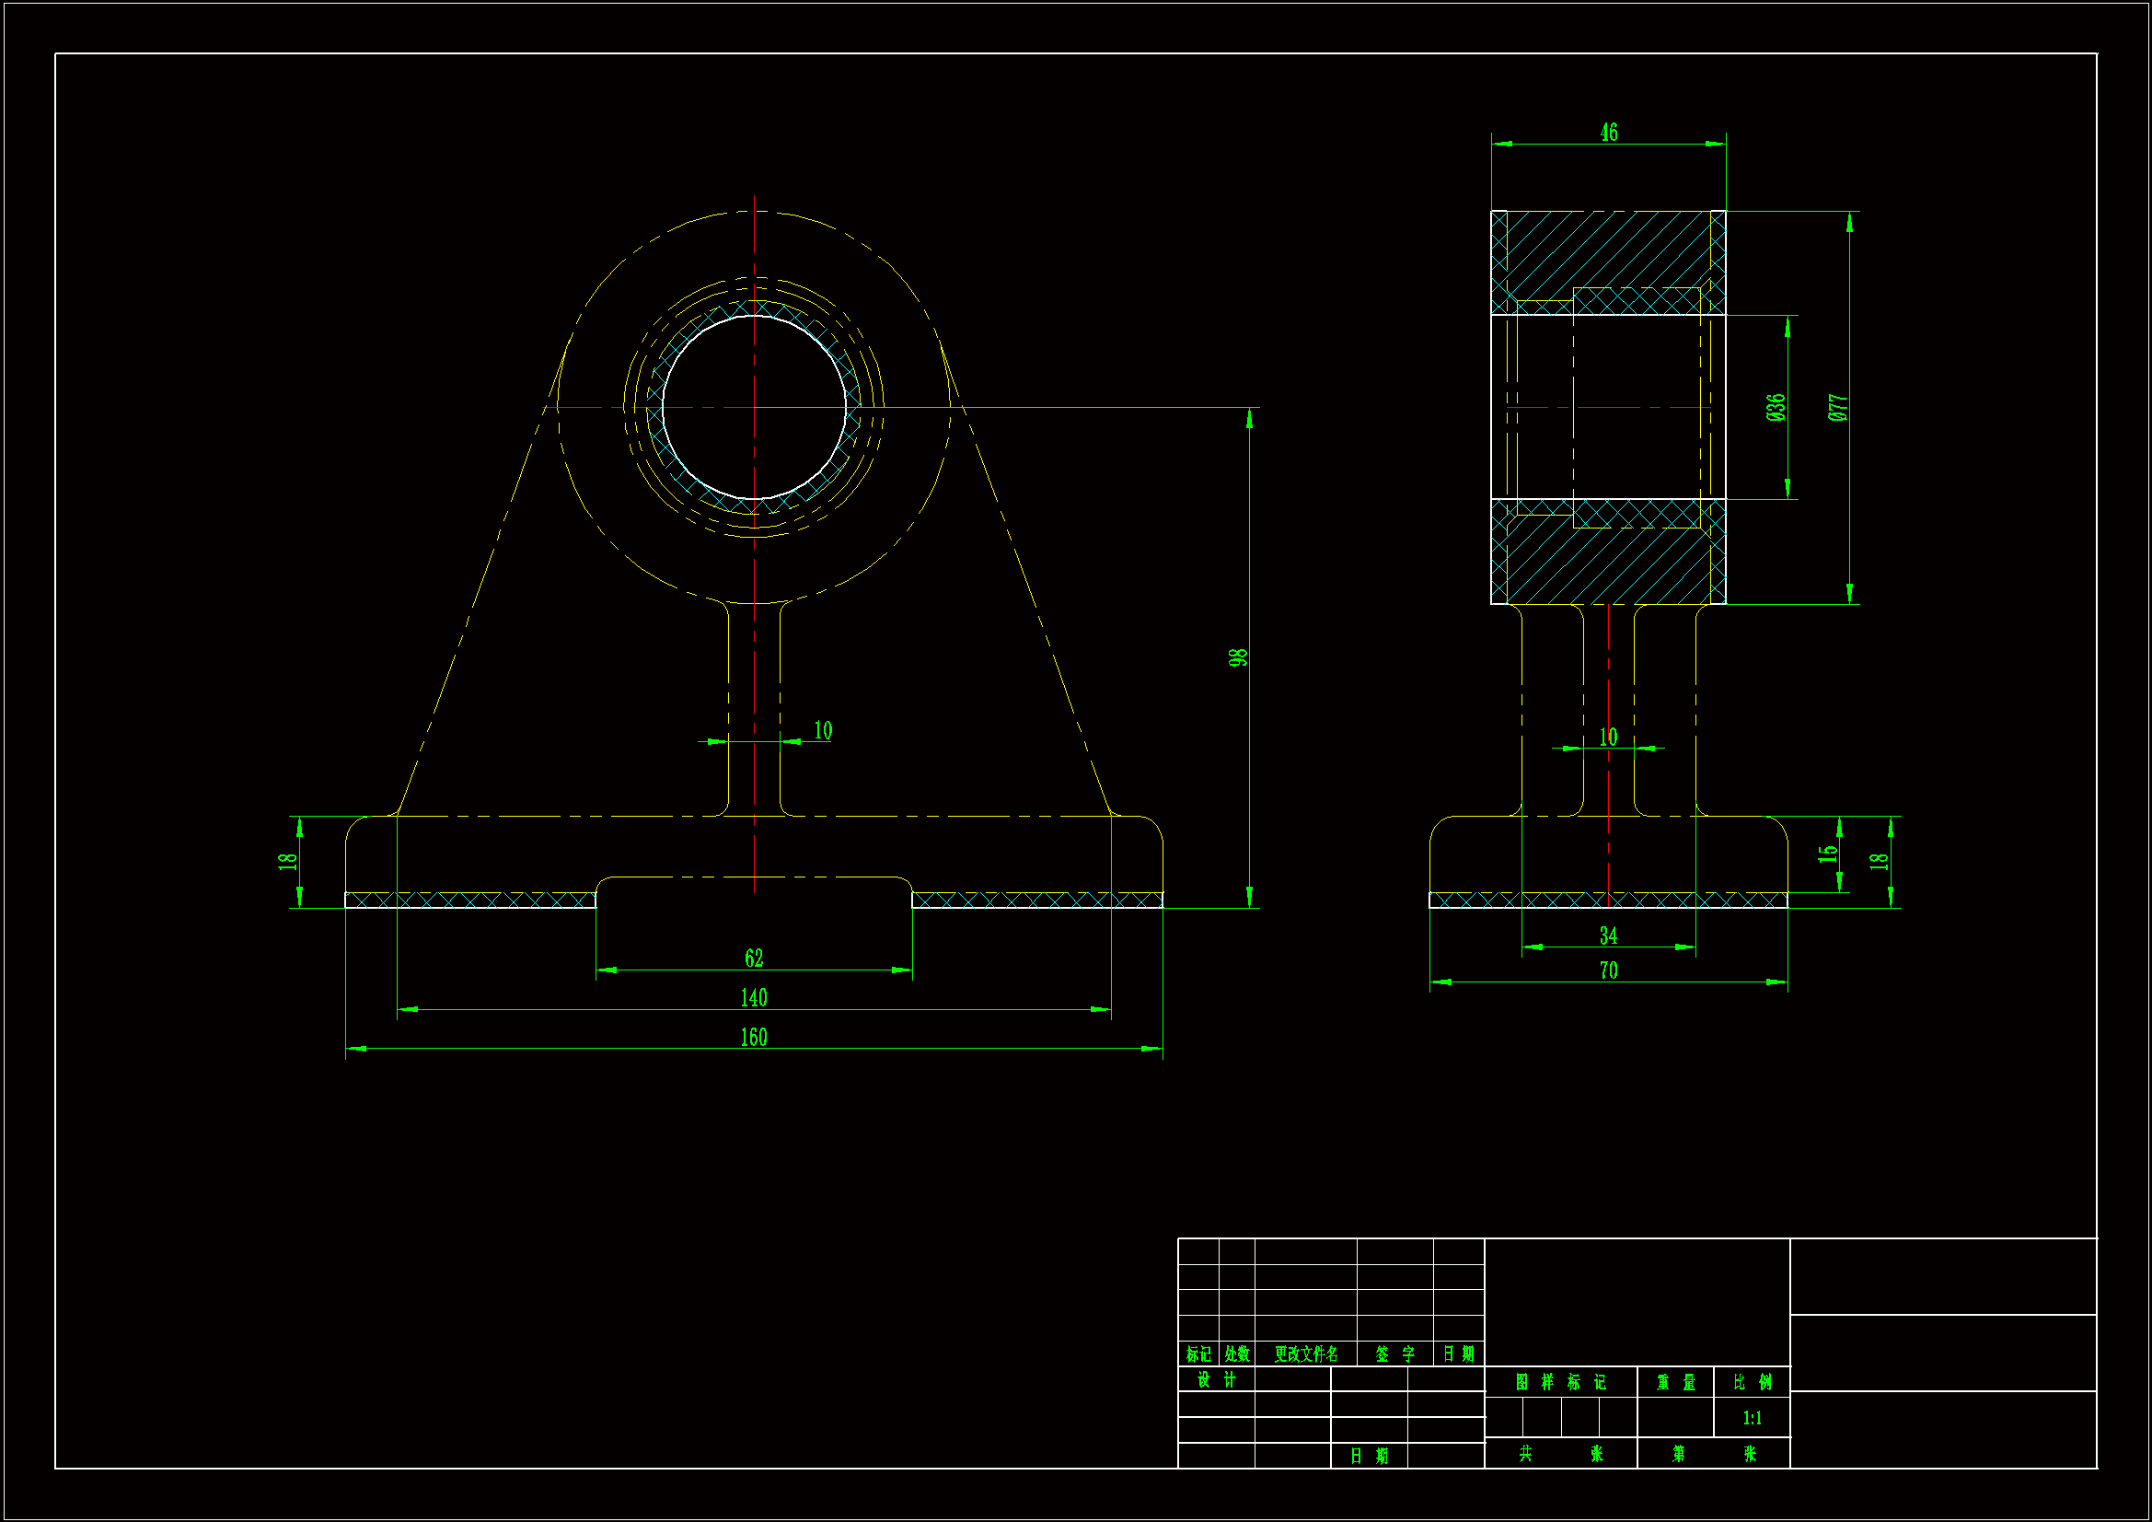Image resolution: width=2152 pixels, height=1522 pixels.
Task: Select the "处数" title block cell
Action: 1236,1354
